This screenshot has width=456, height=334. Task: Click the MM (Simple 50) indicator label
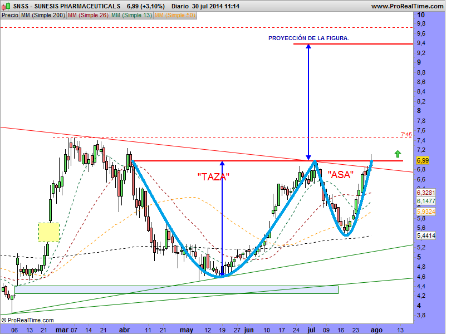pos(175,15)
